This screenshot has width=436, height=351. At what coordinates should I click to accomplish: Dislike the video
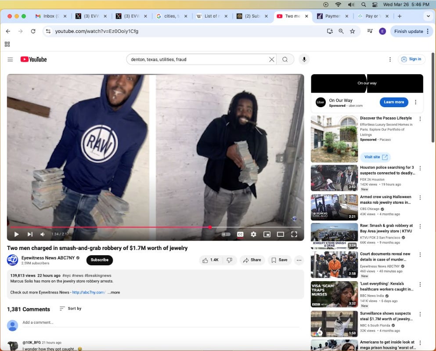pyautogui.click(x=229, y=260)
